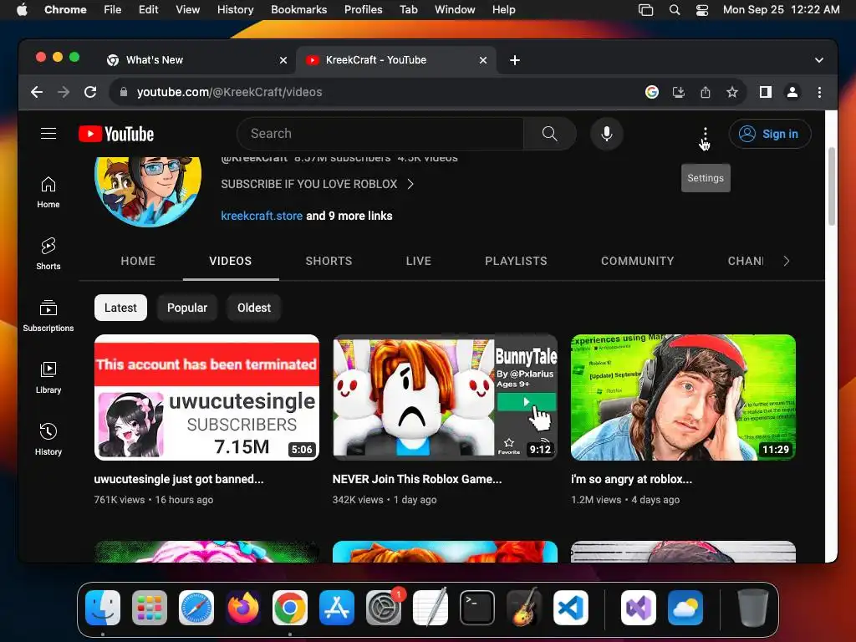
Task: Share this page icon in address bar
Action: point(706,92)
